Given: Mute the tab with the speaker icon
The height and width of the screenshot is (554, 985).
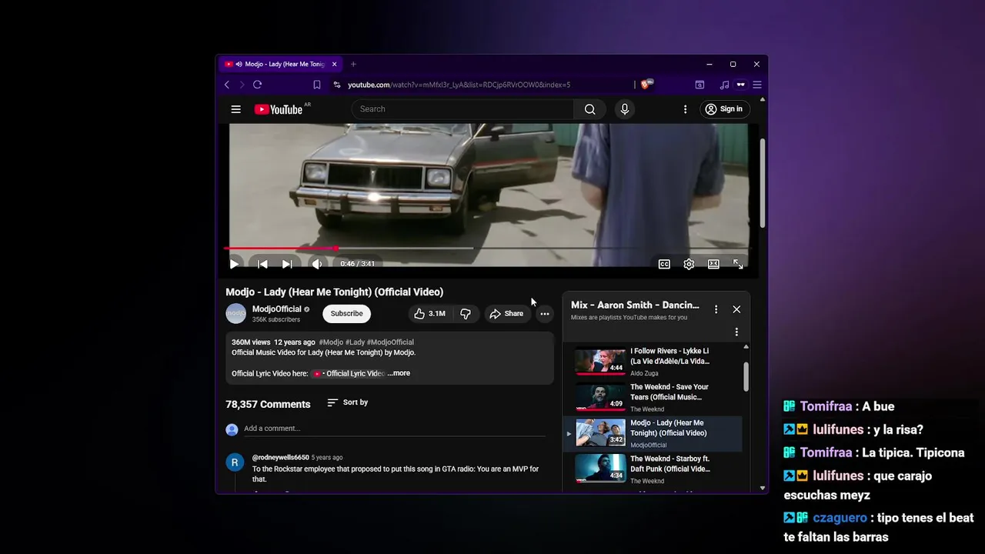Looking at the screenshot, I should (x=239, y=64).
